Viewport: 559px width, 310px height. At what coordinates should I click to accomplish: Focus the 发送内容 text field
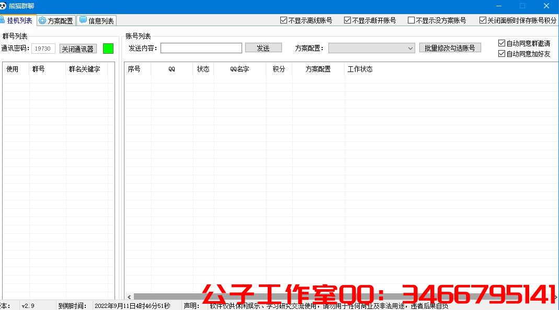point(201,47)
